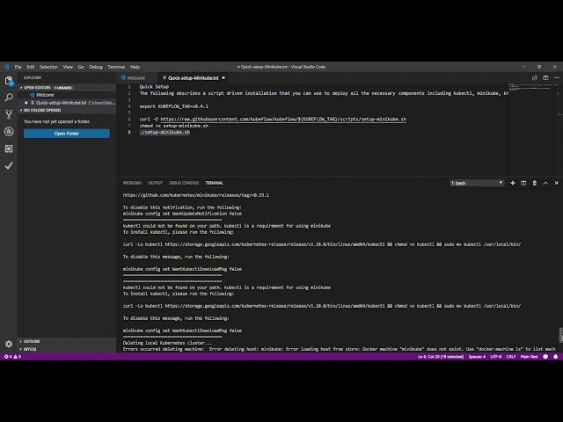The width and height of the screenshot is (563, 422).
Task: Click the VS Code logo in title bar
Action: coord(6,67)
